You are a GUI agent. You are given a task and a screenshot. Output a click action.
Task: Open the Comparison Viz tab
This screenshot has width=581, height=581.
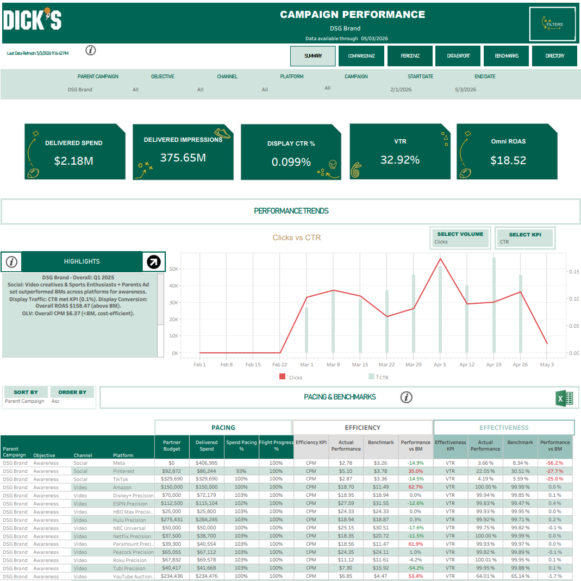pos(361,56)
